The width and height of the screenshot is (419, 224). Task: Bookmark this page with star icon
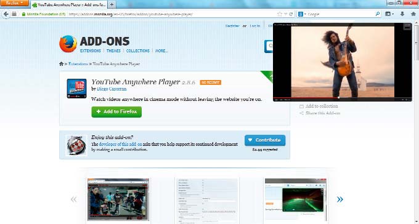[280, 14]
